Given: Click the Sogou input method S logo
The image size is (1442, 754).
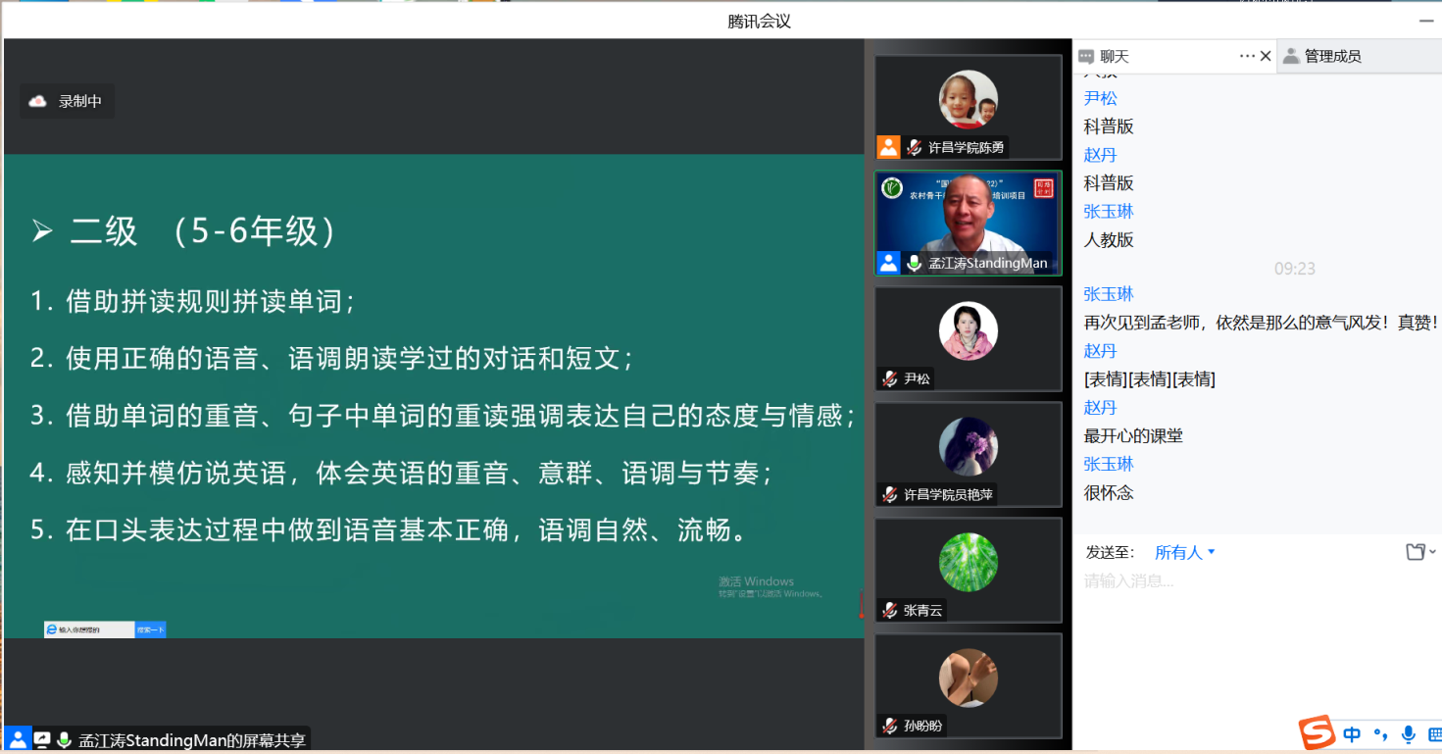Looking at the screenshot, I should (x=1318, y=733).
